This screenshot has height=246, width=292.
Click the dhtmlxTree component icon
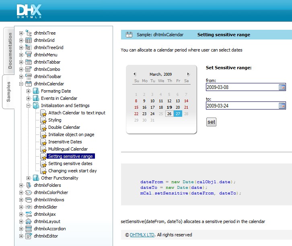coord(29,33)
